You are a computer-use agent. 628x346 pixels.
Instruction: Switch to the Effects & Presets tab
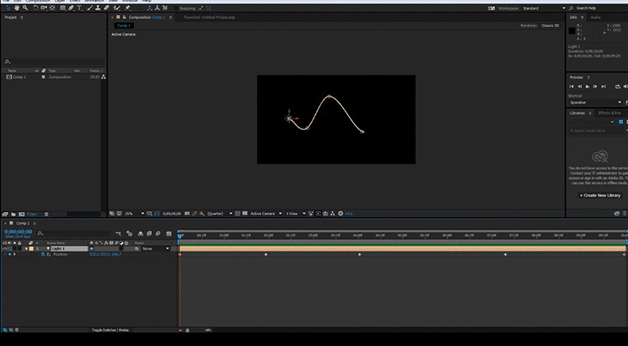[610, 113]
